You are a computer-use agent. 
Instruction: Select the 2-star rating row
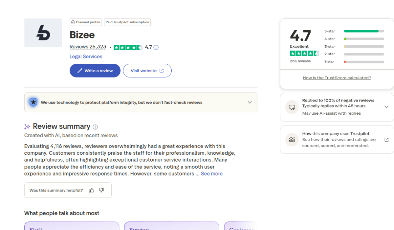pyautogui.click(x=354, y=54)
